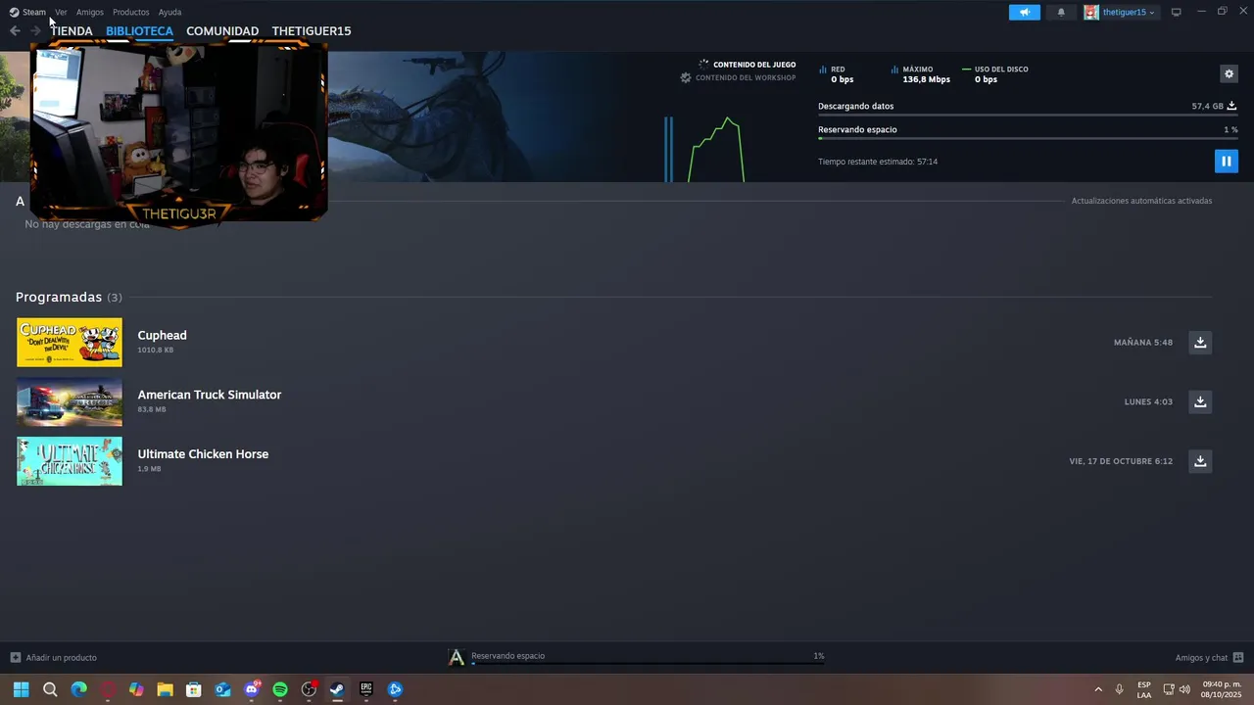Download Ultimate Chicken Horse update now
1254x705 pixels.
[x=1199, y=460]
